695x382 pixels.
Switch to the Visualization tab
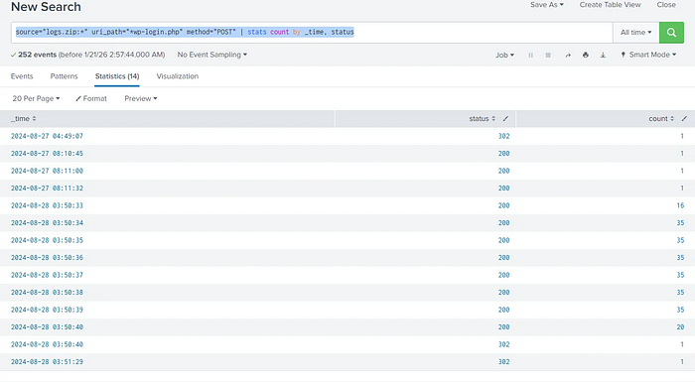[x=178, y=76]
